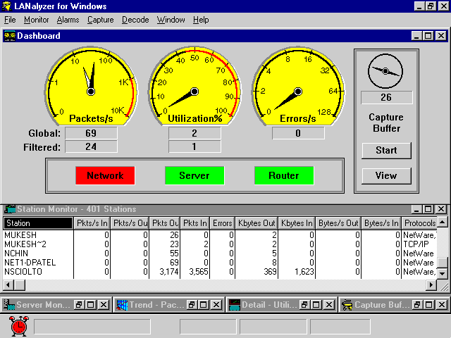Click the green Server status button
Screen dimensions: 451x338
[194, 175]
